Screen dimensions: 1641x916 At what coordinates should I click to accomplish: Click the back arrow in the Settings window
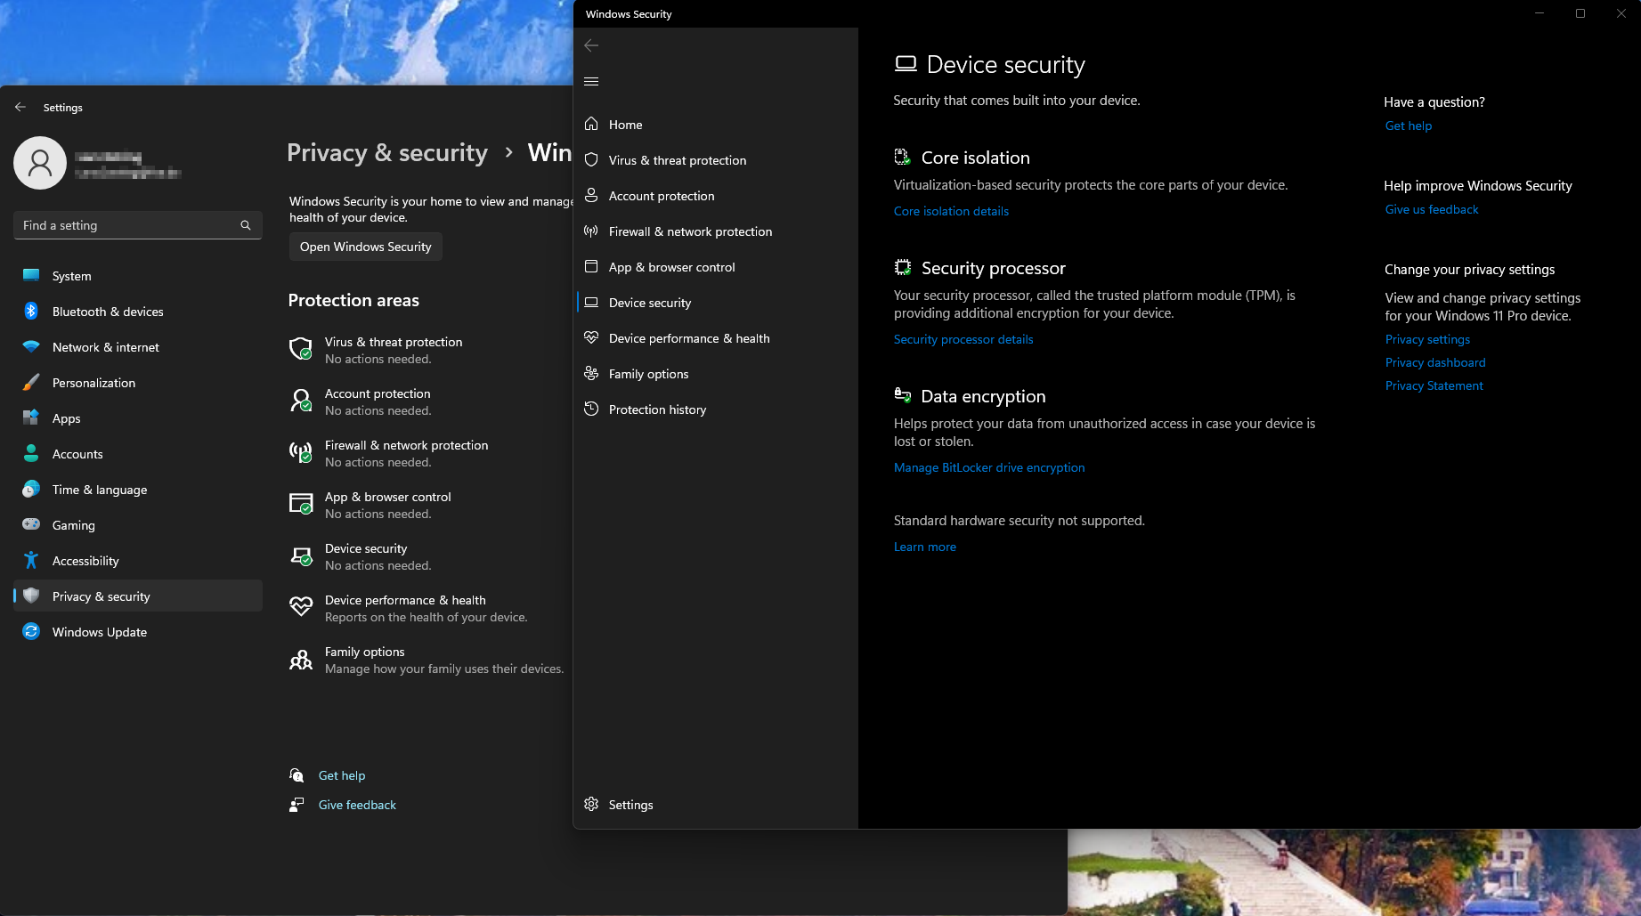point(20,107)
